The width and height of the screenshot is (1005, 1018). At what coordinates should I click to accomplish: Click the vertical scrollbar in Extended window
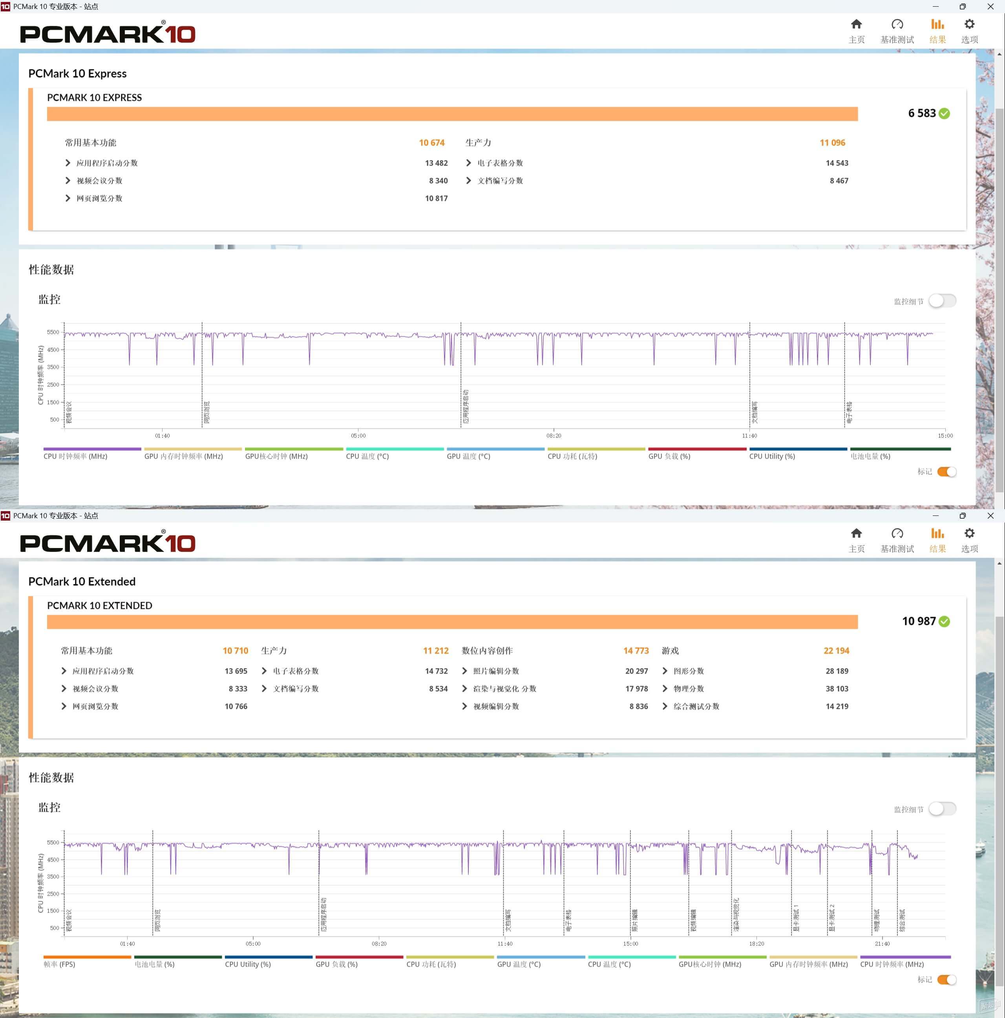[x=1000, y=801]
